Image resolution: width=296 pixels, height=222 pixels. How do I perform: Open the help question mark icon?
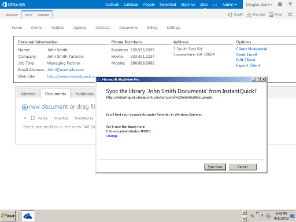290,5
